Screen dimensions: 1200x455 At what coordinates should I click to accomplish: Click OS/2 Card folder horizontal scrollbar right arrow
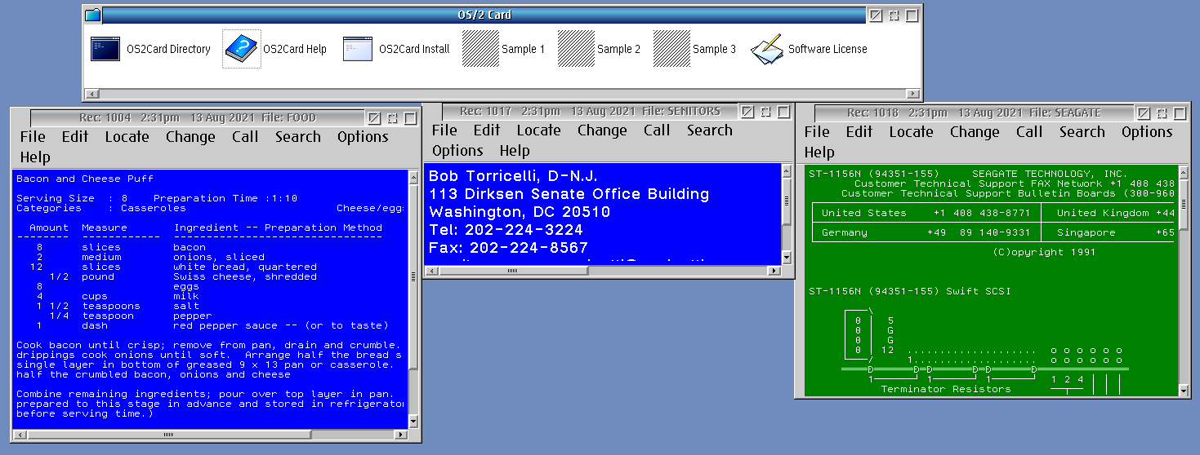coord(915,94)
